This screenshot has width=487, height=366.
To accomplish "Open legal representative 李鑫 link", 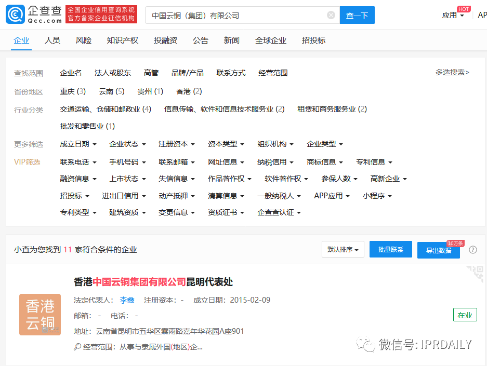I will [127, 300].
